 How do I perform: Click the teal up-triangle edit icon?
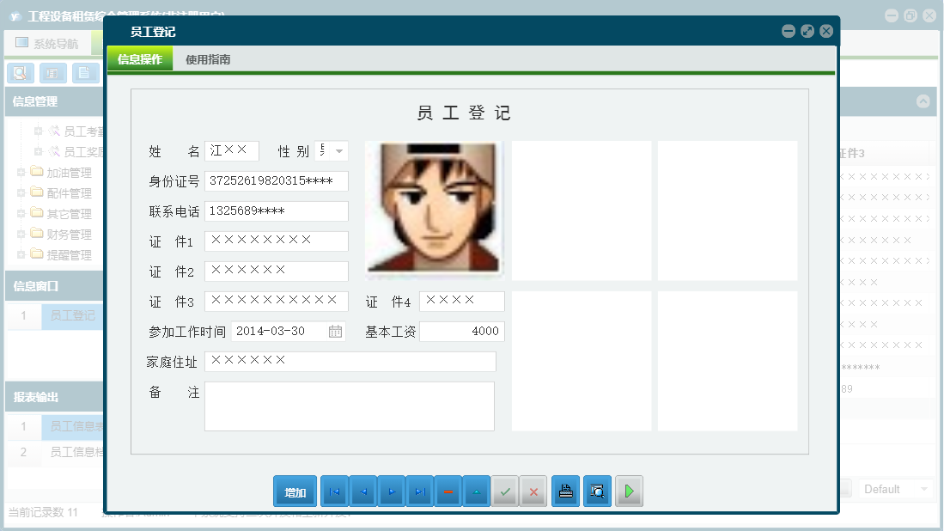(x=476, y=491)
